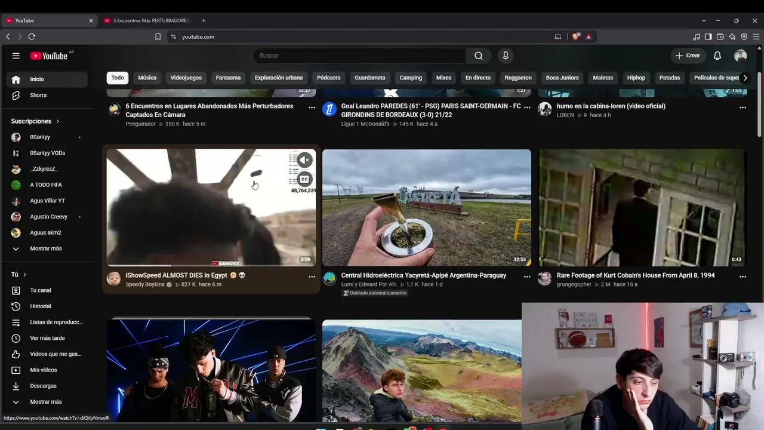Open the Penguinator channel link
The image size is (764, 430).
140,124
